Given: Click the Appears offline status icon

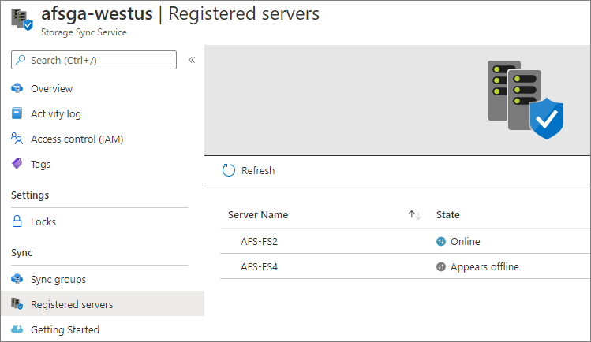Looking at the screenshot, I should click(x=441, y=266).
